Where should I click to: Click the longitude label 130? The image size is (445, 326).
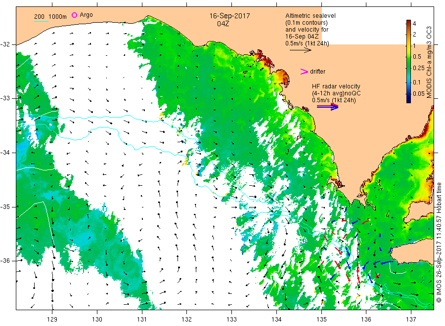pyautogui.click(x=97, y=319)
